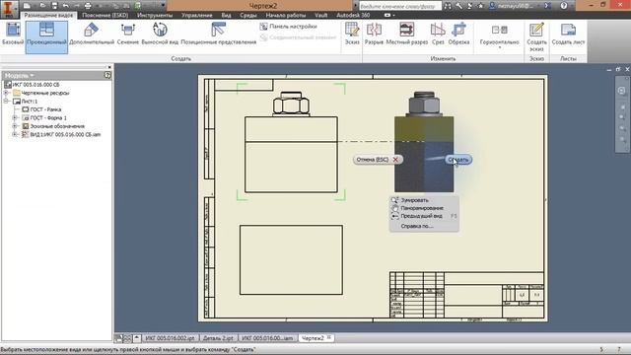Open the Начало работы ribbon tab

(285, 16)
